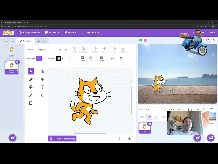Click the Colar icon
Viewport: 218px width, 164px height.
pos(90,59)
